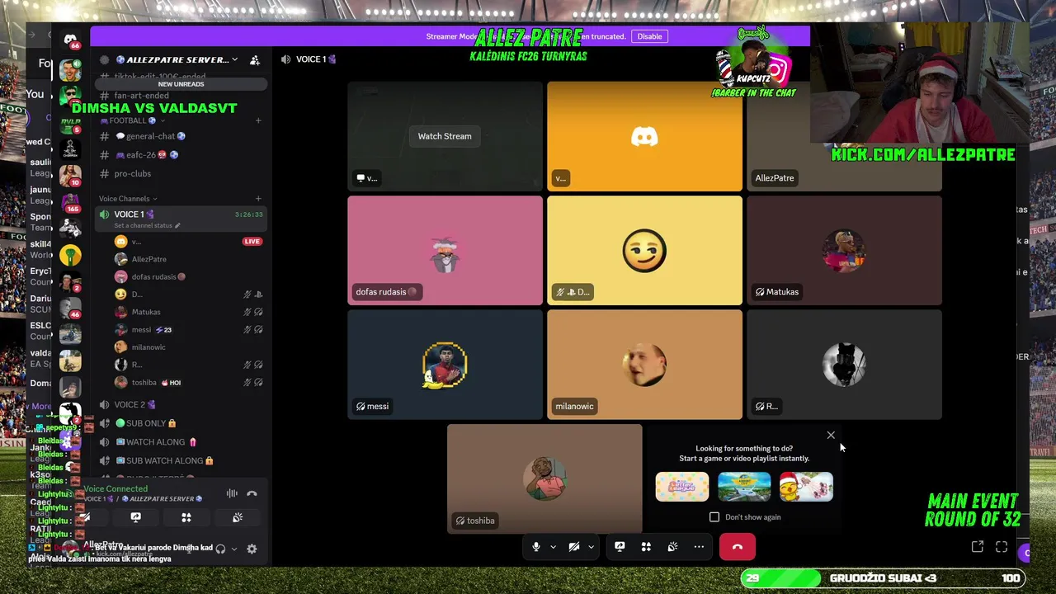Launch the Letter League activity thumbnail

(x=681, y=487)
